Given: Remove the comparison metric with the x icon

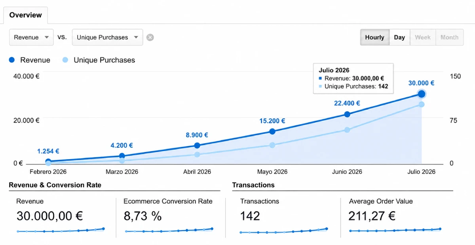Looking at the screenshot, I should (150, 38).
